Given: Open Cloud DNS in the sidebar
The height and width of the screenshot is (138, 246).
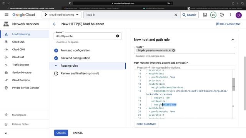Looking at the screenshot, I should pos(25,42).
